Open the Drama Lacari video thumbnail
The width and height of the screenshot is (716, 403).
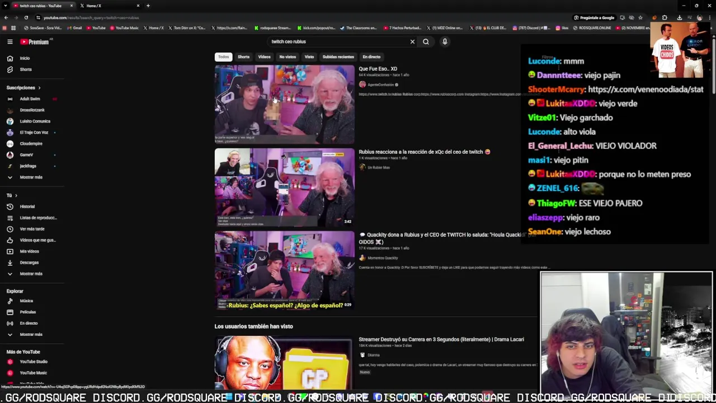click(284, 363)
